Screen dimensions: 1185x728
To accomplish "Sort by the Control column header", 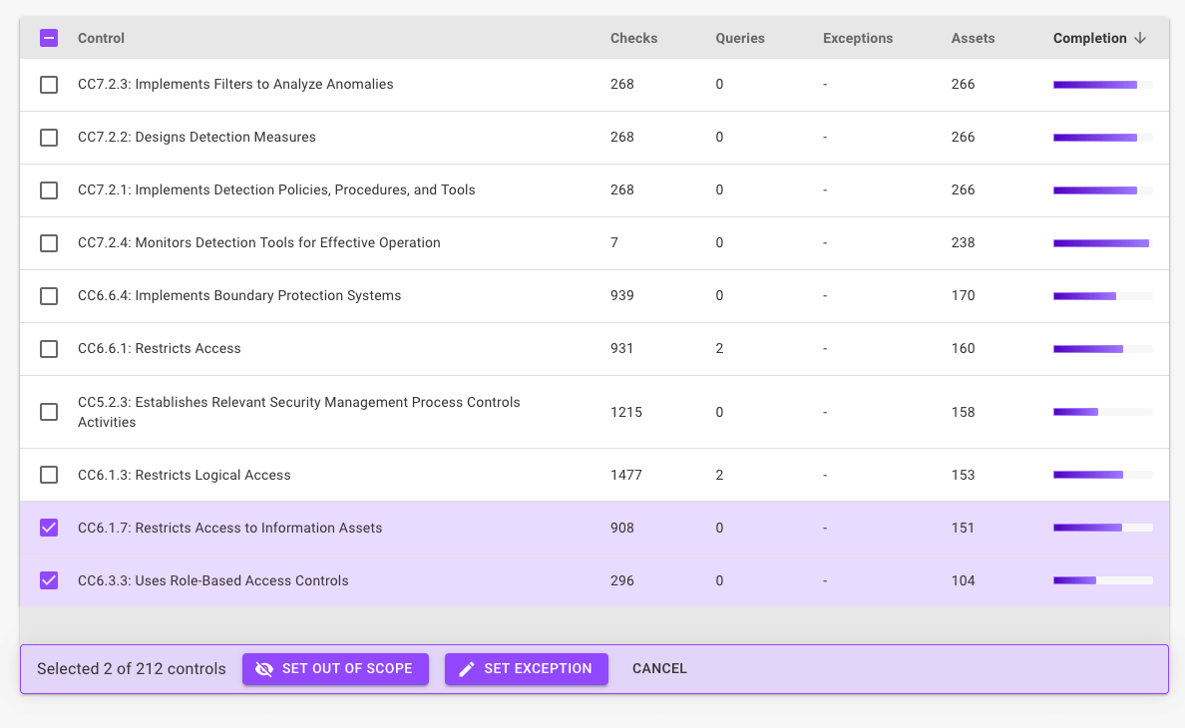I will pos(102,38).
